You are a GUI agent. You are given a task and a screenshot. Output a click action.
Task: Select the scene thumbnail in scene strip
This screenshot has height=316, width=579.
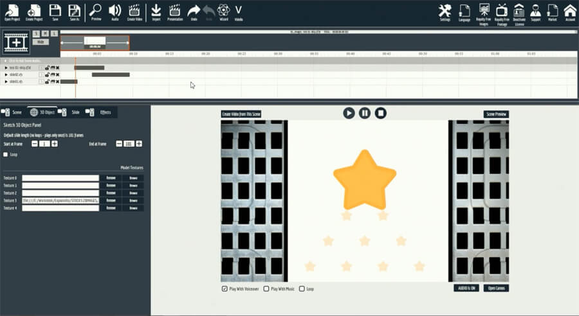point(95,43)
